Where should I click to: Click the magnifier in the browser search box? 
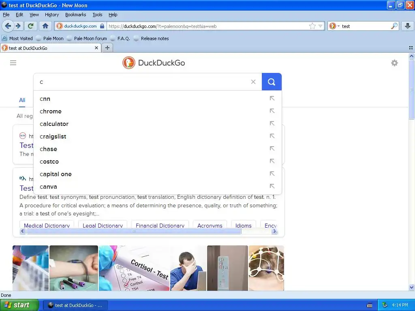click(x=394, y=26)
